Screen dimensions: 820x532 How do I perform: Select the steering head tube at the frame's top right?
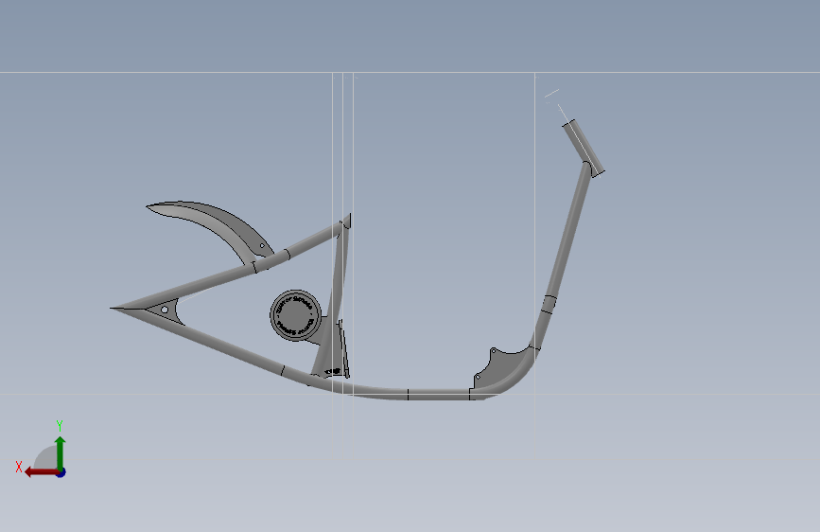(584, 149)
